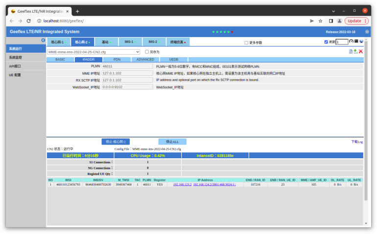The width and height of the screenshot is (377, 234).
Task: Click the IMEISV cell 8646830400702630
Action: tap(98, 185)
